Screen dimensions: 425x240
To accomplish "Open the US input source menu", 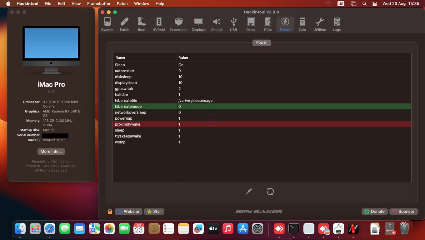I will coord(341,3).
